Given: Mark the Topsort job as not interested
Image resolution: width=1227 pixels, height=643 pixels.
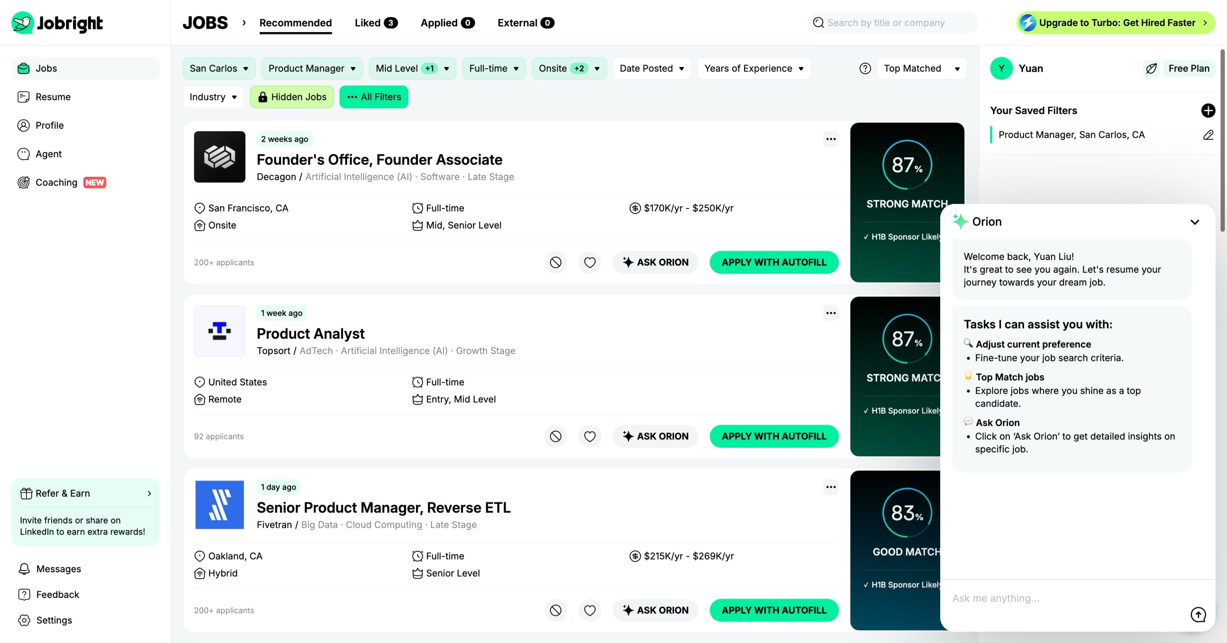Looking at the screenshot, I should coord(555,436).
